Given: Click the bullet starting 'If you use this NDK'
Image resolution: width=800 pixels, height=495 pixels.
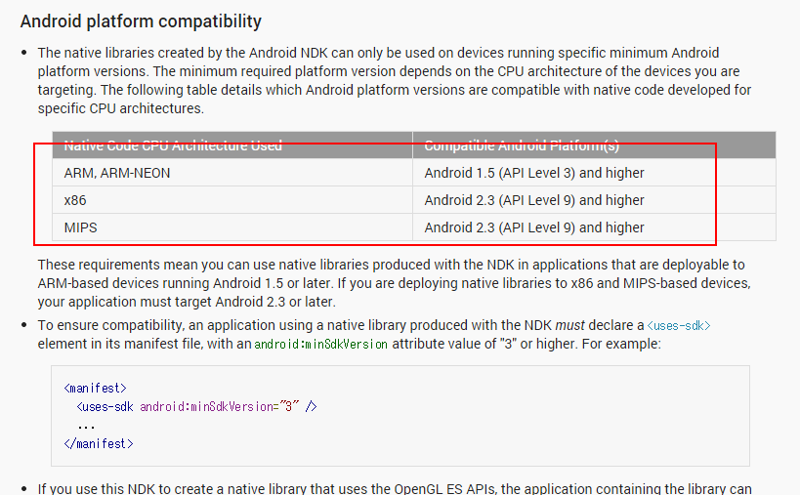Looking at the screenshot, I should pos(394,488).
